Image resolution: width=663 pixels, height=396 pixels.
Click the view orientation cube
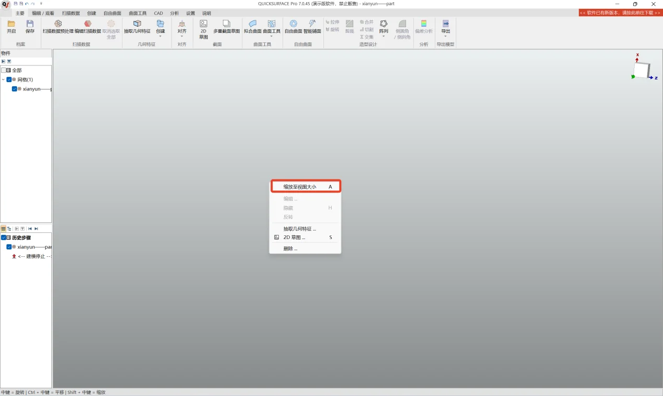pos(641,70)
